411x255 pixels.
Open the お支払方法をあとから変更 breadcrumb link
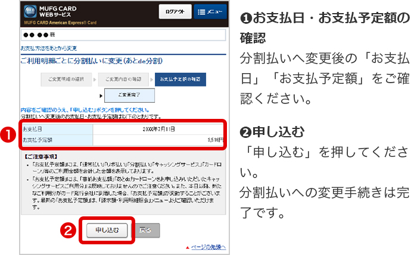coord(48,47)
